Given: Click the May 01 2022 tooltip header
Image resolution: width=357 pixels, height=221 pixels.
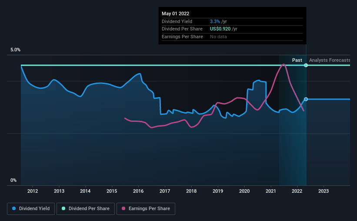Looking at the screenshot, I should pos(176,13).
